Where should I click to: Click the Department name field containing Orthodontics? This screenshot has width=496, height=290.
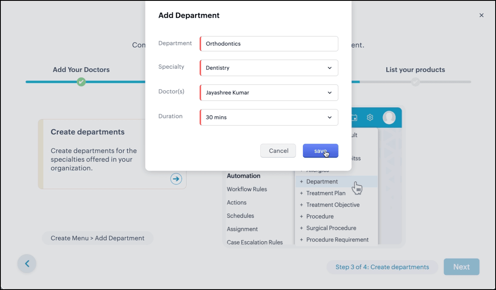269,44
